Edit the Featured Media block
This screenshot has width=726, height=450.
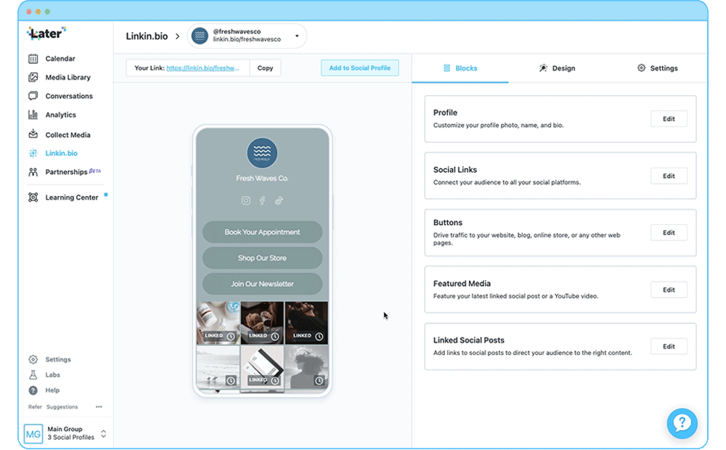pyautogui.click(x=669, y=290)
